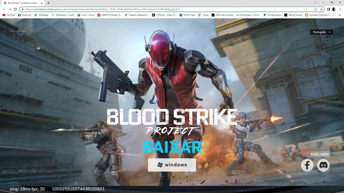Open the Retirar fundos bookmark
The height and width of the screenshot is (193, 344).
293,15
